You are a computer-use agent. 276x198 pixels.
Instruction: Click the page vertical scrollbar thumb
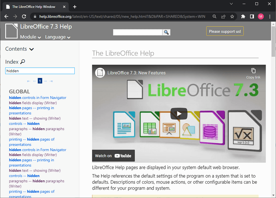tap(273, 41)
